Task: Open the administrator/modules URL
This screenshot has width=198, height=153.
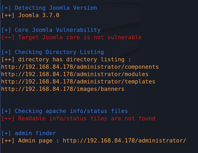Action: point(75,74)
